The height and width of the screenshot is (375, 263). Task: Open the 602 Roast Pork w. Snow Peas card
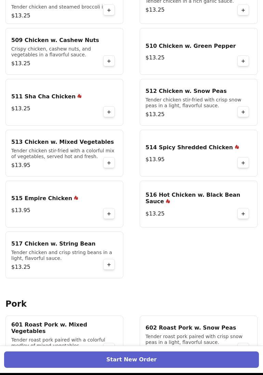pyautogui.click(x=198, y=331)
